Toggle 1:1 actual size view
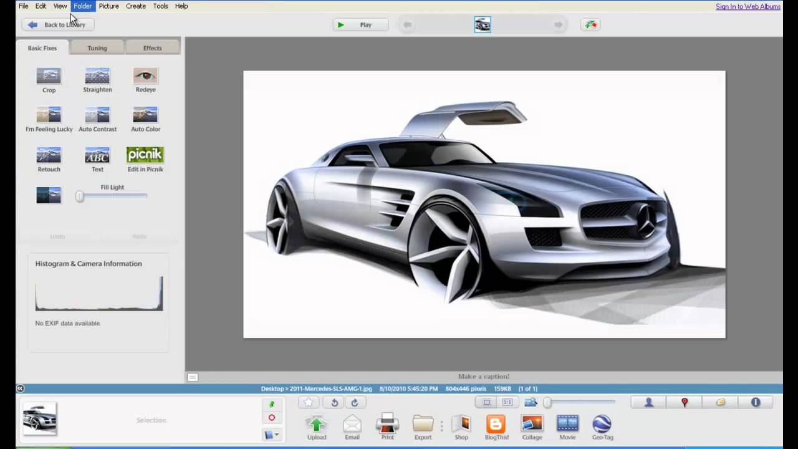The image size is (798, 449). pos(507,402)
